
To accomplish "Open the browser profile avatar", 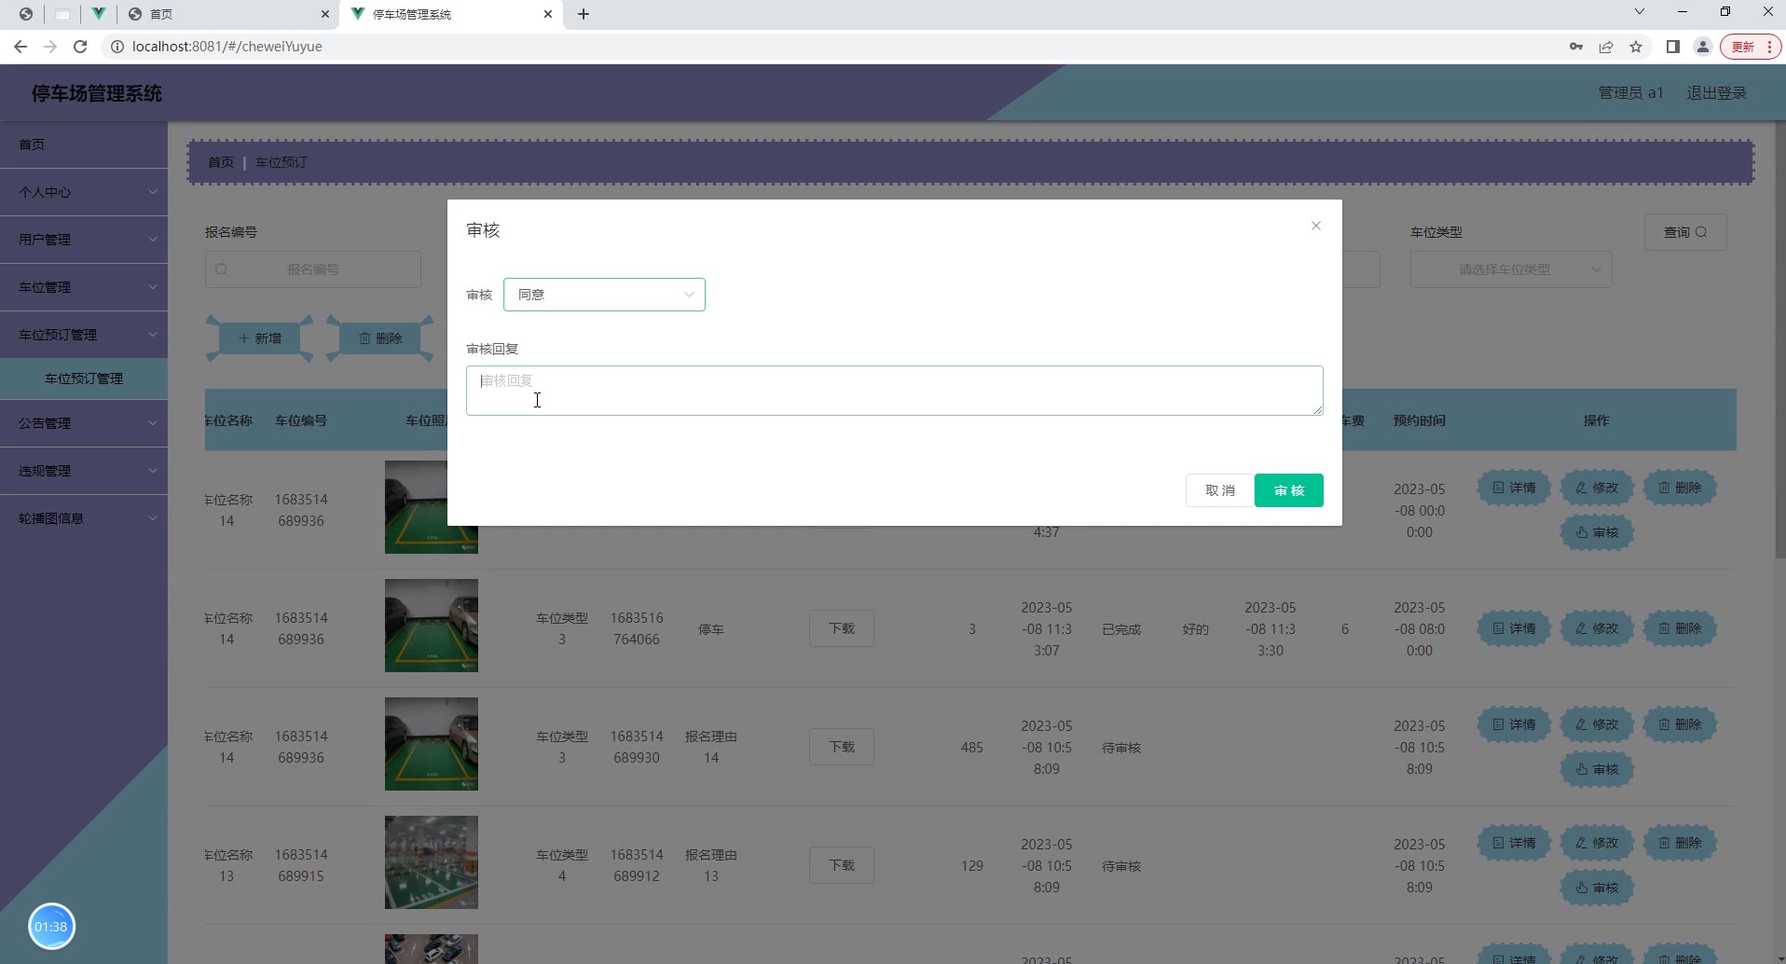I will (1703, 47).
